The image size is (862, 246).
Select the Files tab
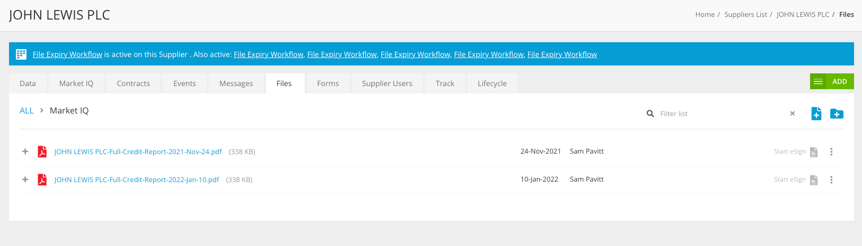(x=284, y=83)
